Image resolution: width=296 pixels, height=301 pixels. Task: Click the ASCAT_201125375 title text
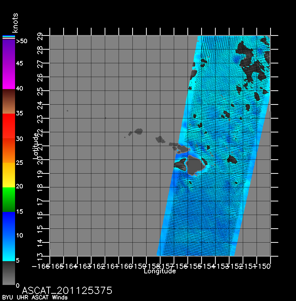coord(67,290)
